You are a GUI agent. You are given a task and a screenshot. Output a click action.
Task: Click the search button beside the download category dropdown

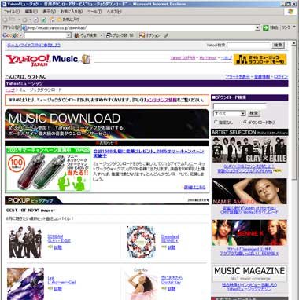coord(253,113)
